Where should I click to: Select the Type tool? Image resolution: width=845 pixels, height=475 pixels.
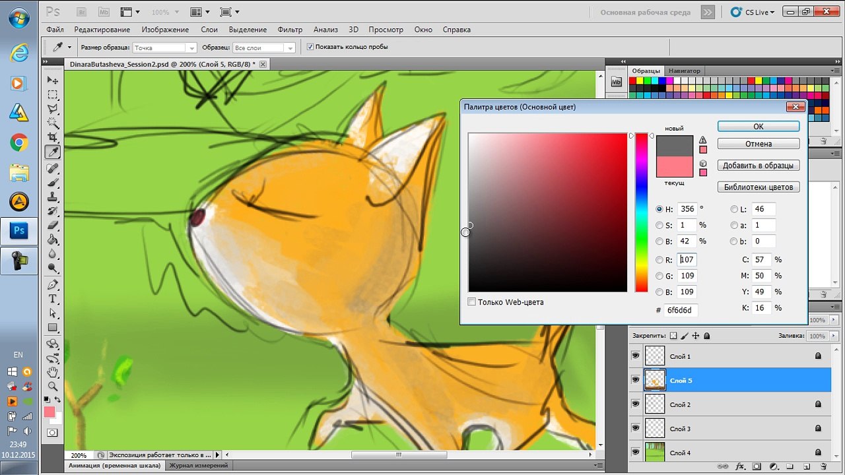(53, 300)
